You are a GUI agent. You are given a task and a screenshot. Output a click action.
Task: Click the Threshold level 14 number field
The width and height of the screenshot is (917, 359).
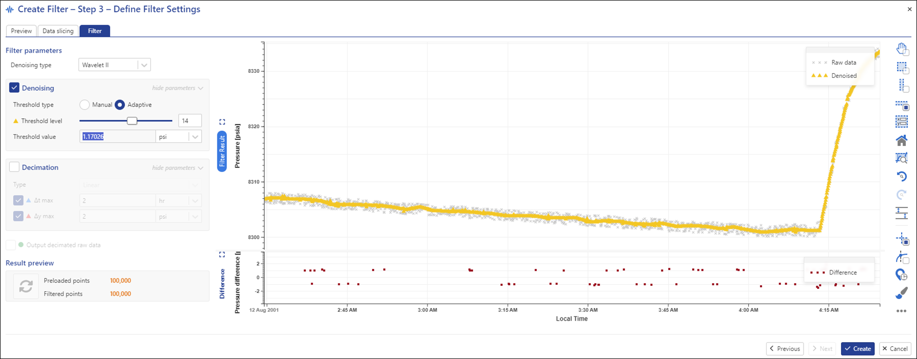tap(190, 121)
